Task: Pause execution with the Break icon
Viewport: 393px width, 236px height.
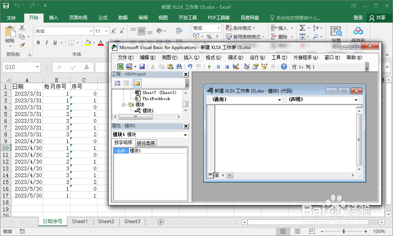Action: [218, 67]
